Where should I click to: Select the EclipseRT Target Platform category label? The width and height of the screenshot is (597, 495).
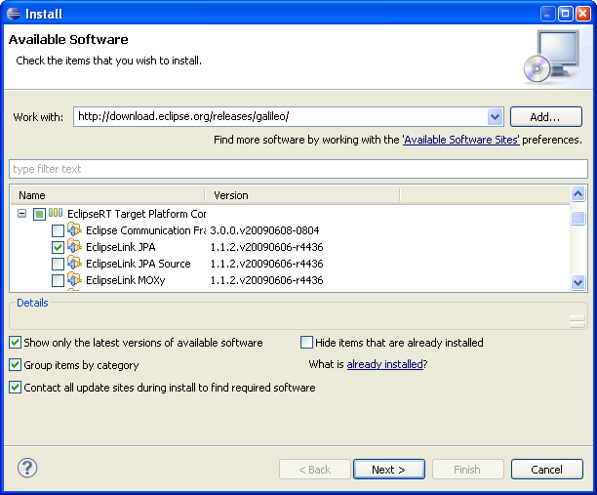point(137,214)
